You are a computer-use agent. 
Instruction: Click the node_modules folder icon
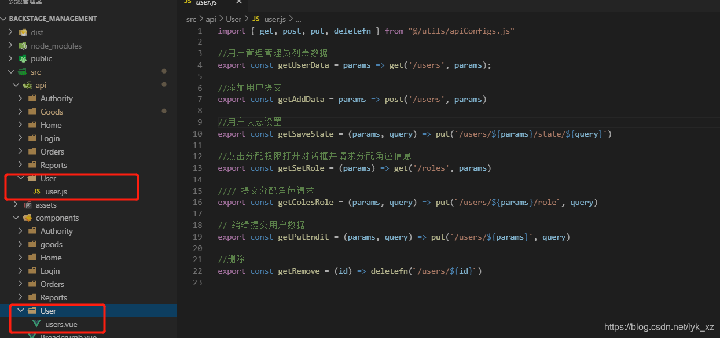[x=23, y=46]
